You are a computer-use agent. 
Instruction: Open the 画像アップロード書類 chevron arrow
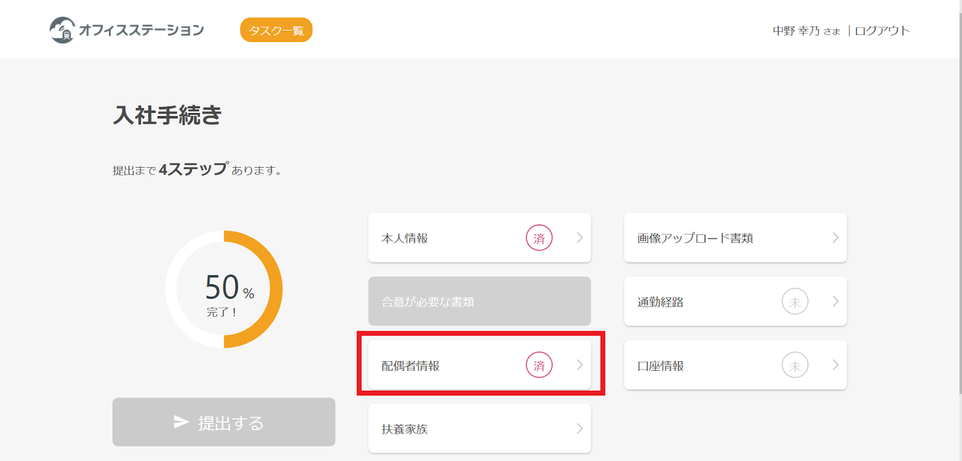(835, 238)
